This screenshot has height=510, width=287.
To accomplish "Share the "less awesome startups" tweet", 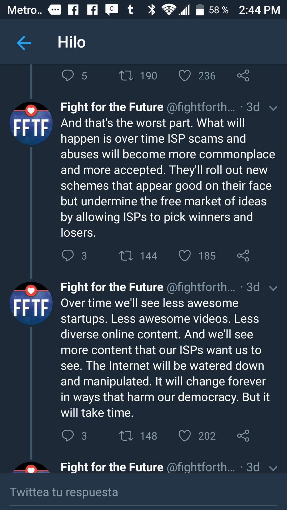I will click(243, 436).
